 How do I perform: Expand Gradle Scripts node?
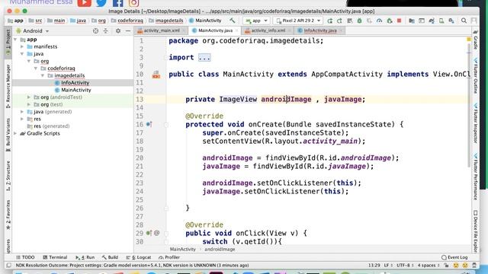pyautogui.click(x=15, y=133)
